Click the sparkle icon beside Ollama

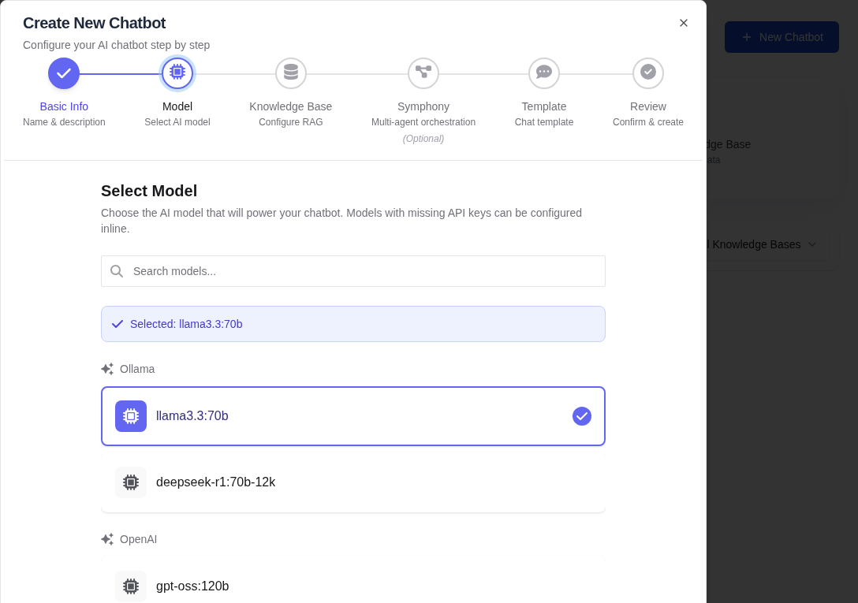click(107, 368)
